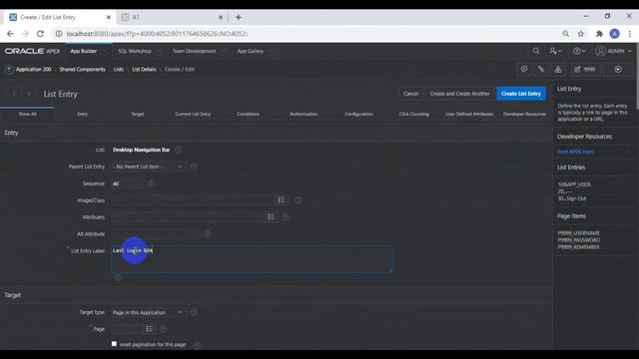Switch to Click Counting tab
Image resolution: width=639 pixels, height=359 pixels.
[x=413, y=114]
